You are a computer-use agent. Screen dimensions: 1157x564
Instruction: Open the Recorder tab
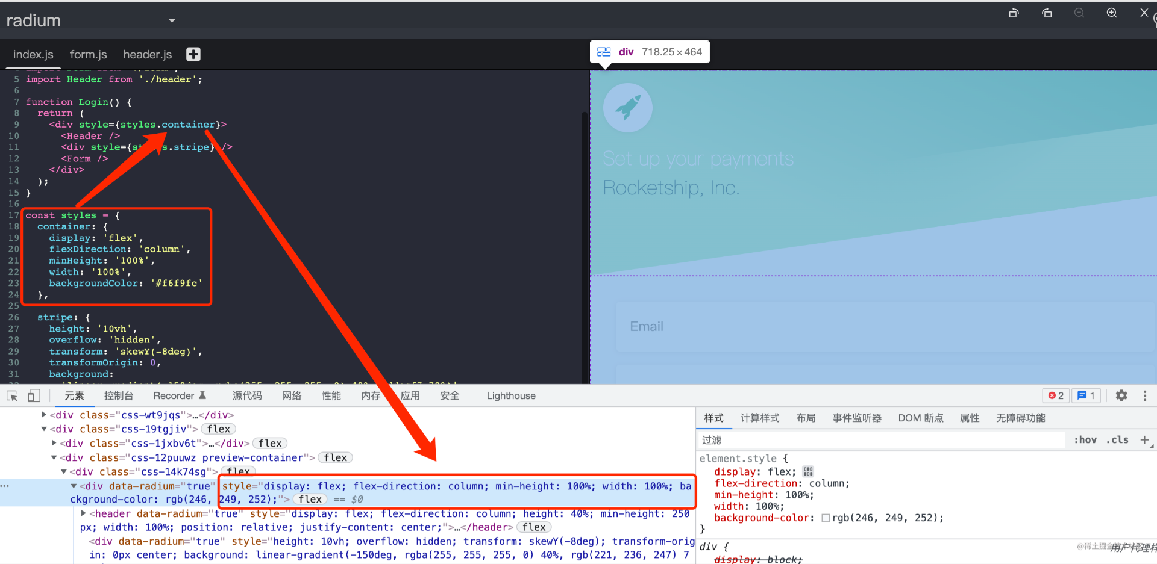pos(180,395)
